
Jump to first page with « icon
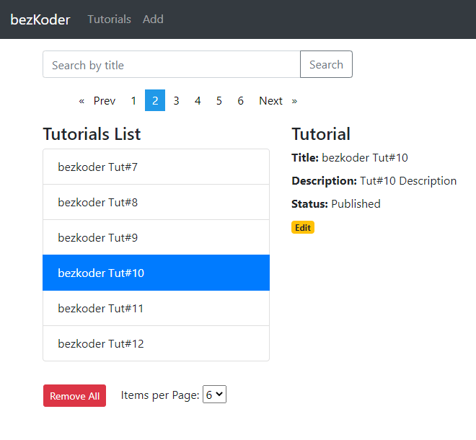click(81, 100)
